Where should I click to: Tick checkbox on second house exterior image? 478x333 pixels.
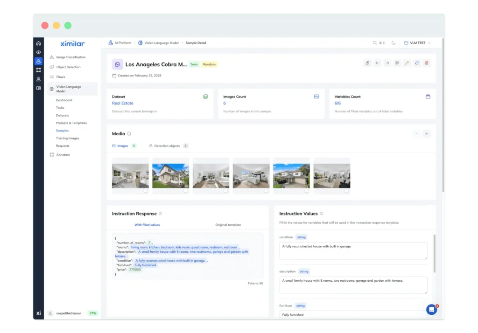306,191
